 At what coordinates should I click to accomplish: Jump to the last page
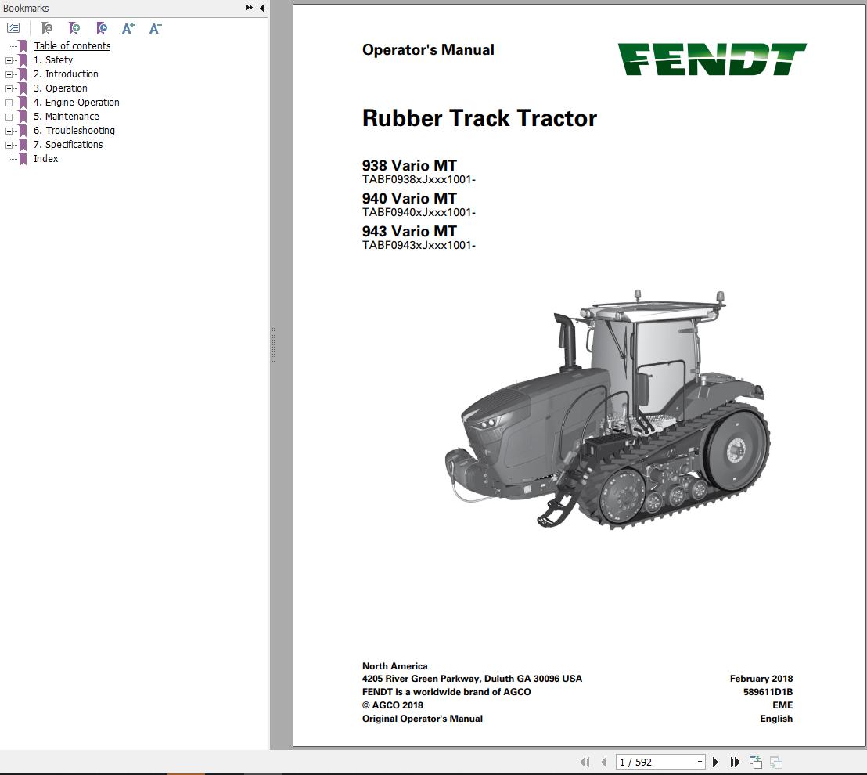point(735,762)
